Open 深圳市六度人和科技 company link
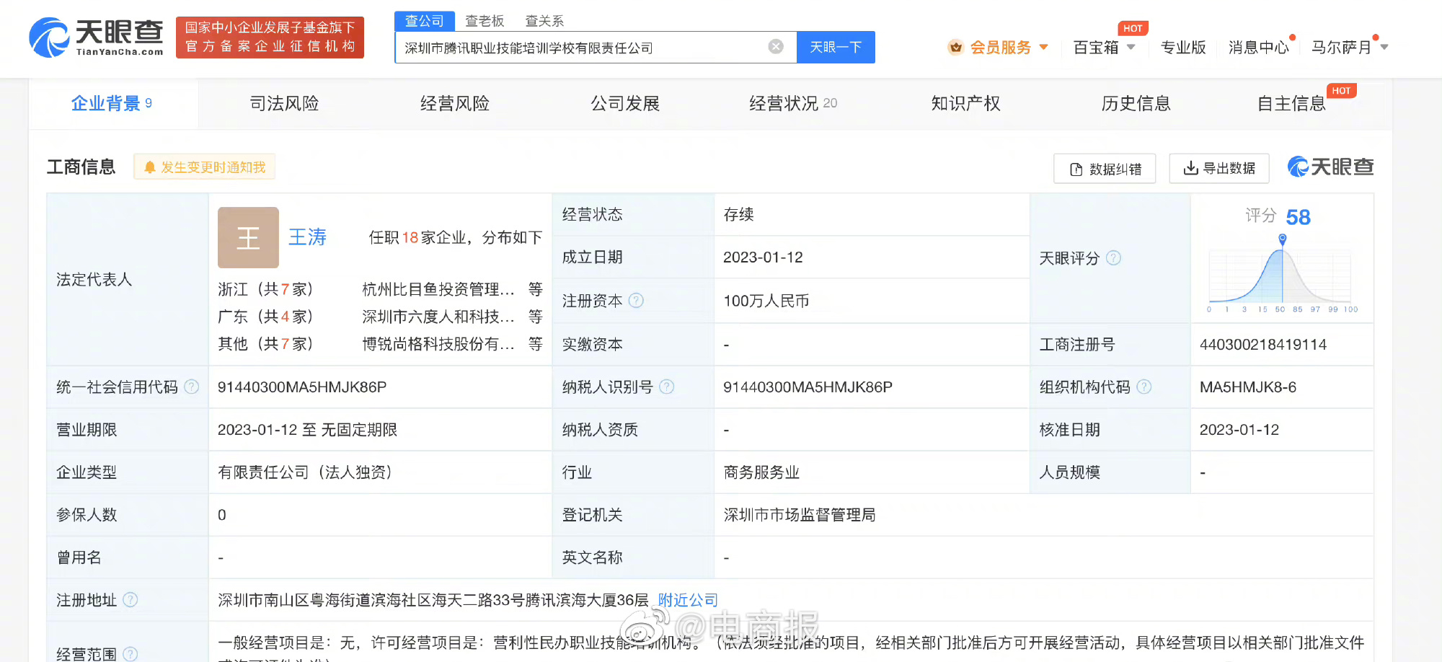This screenshot has width=1442, height=662. click(438, 317)
